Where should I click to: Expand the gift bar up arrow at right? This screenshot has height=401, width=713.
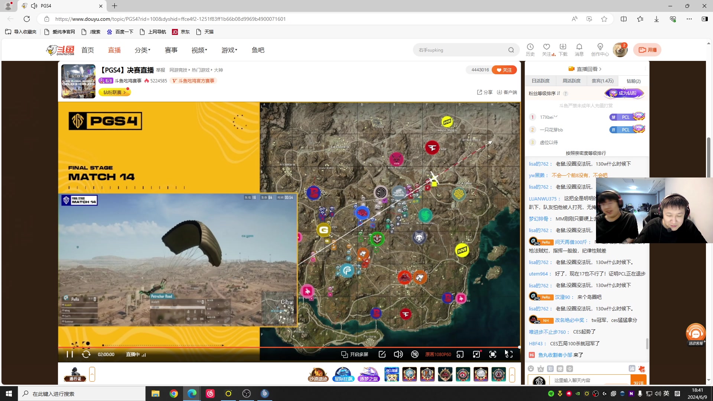tap(512, 375)
